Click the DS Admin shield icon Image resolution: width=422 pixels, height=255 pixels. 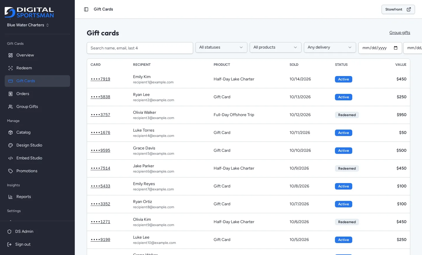click(x=9, y=232)
